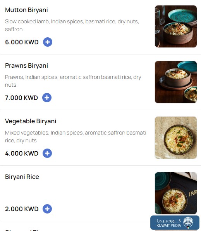The height and width of the screenshot is (231, 201).
Task: Click the 4.000 KWD price
Action: [22, 153]
